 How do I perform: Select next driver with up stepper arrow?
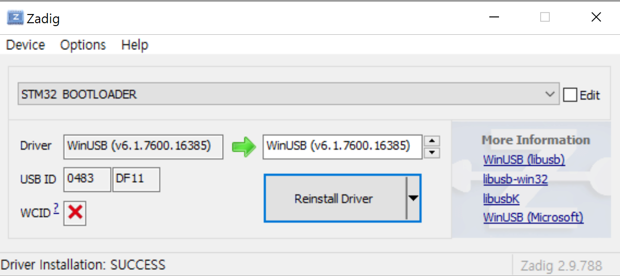(432, 141)
